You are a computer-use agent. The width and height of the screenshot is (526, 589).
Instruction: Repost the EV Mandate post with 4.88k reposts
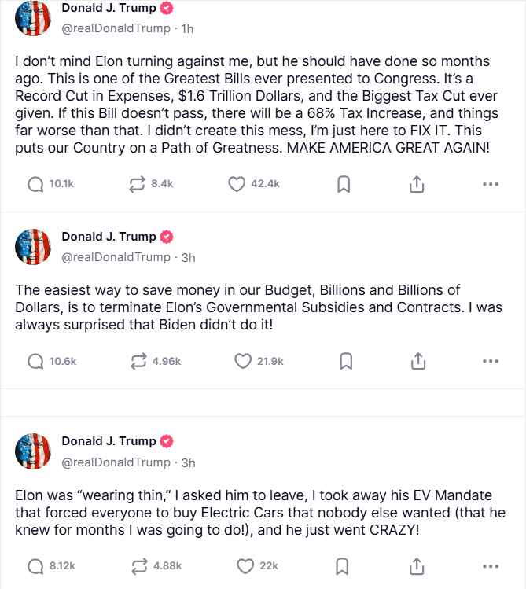point(138,566)
